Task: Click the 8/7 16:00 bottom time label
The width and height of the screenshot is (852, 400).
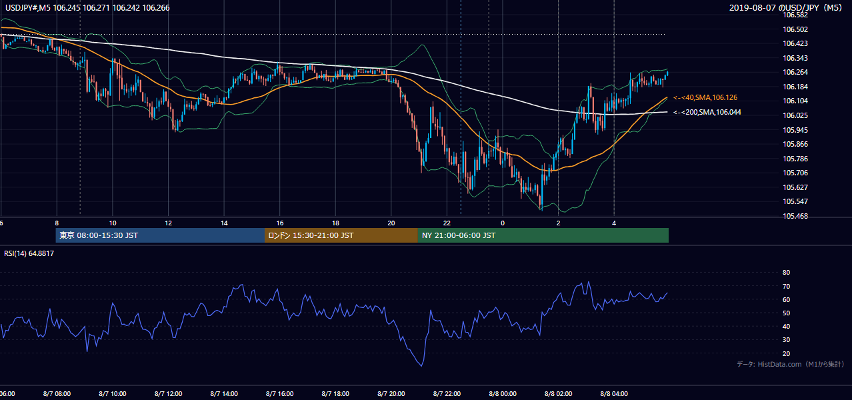Action: point(280,394)
